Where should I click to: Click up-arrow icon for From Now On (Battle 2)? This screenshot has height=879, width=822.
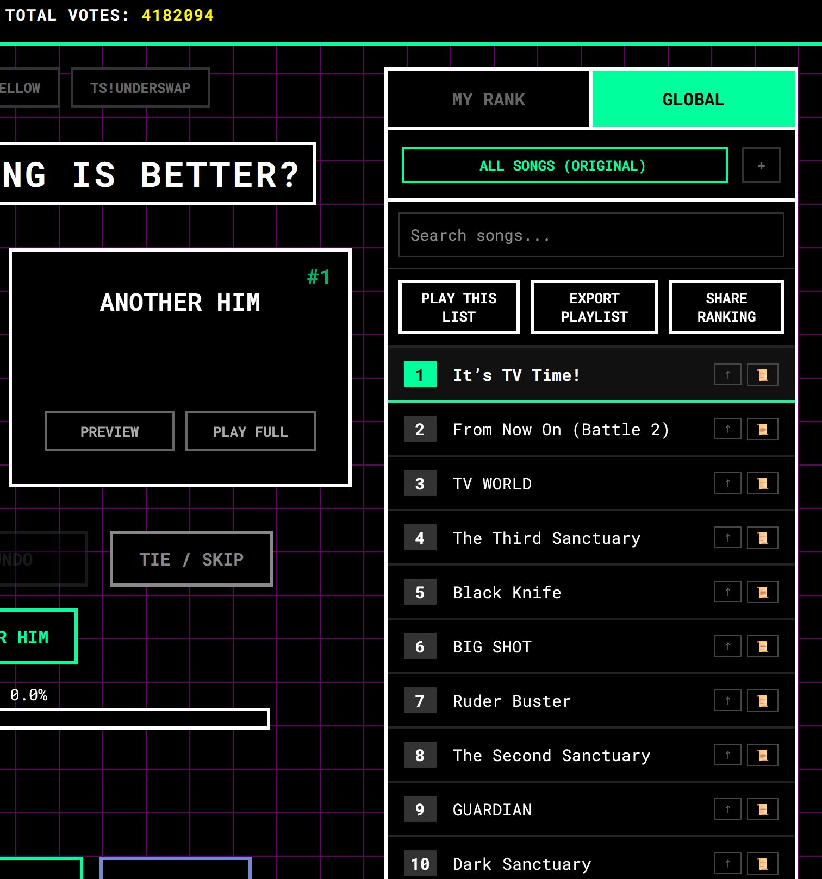pos(727,429)
